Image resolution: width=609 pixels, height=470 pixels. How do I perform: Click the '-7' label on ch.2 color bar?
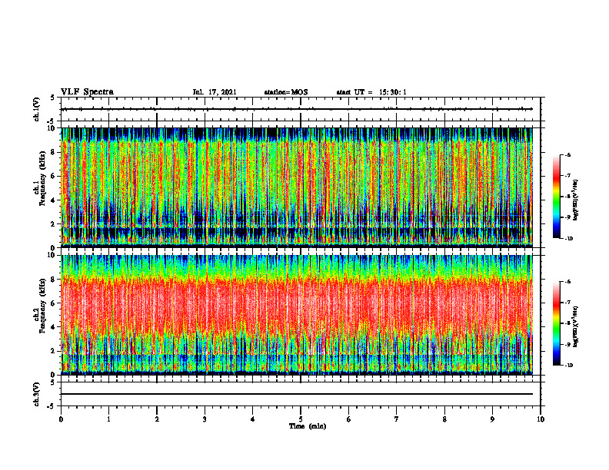point(568,303)
